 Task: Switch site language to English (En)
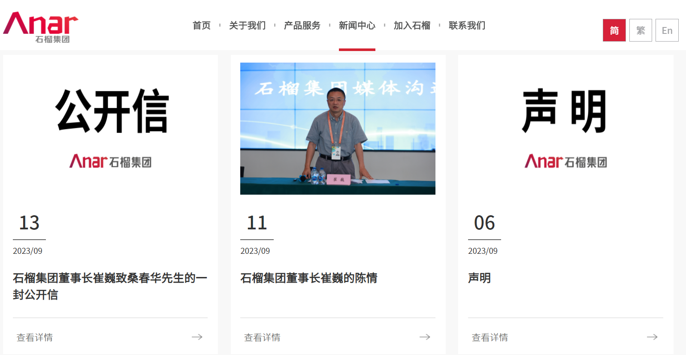tap(667, 30)
